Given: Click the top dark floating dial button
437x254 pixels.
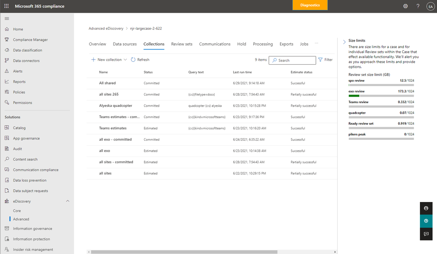Looking at the screenshot, I should coord(426,209).
